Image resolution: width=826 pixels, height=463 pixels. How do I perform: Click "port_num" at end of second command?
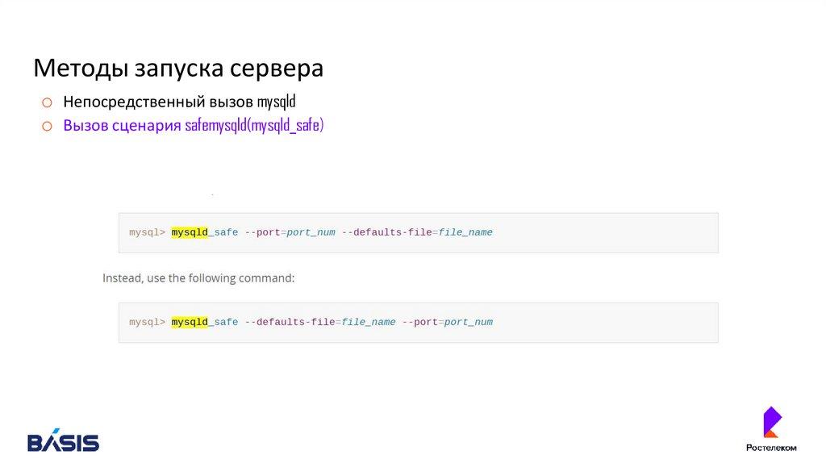(468, 322)
